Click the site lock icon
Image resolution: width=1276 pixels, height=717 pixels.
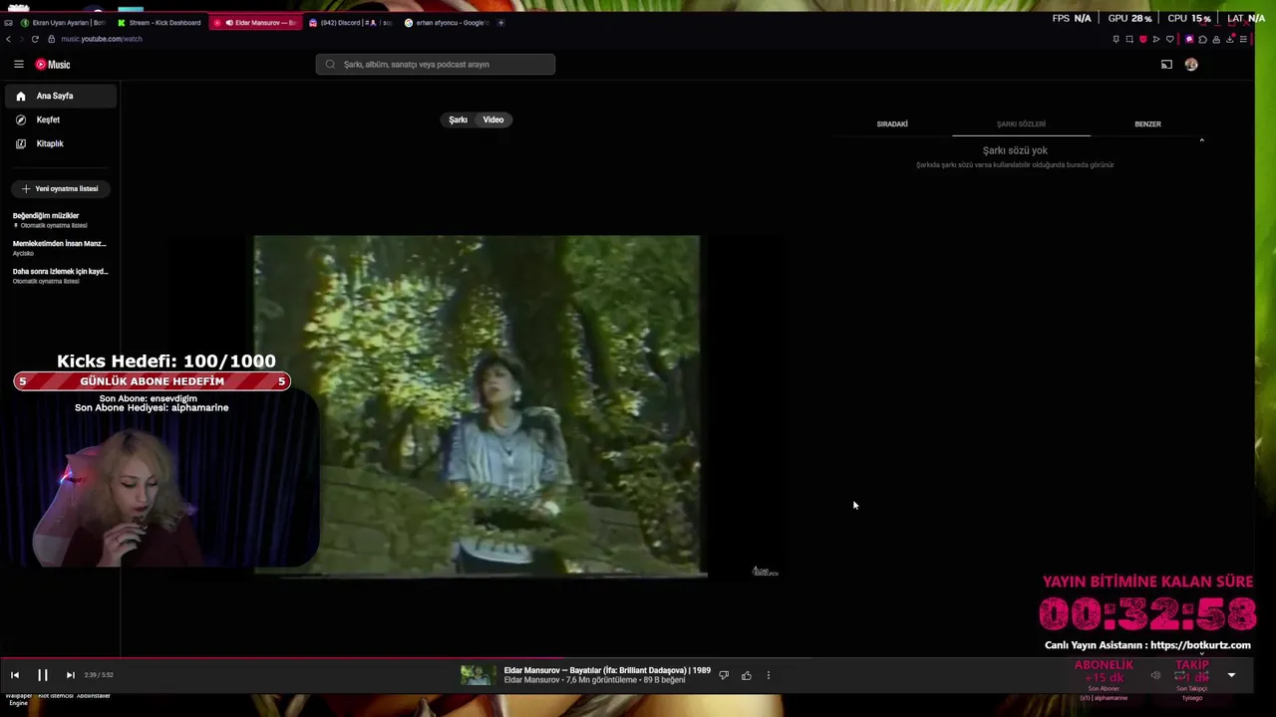[x=52, y=39]
